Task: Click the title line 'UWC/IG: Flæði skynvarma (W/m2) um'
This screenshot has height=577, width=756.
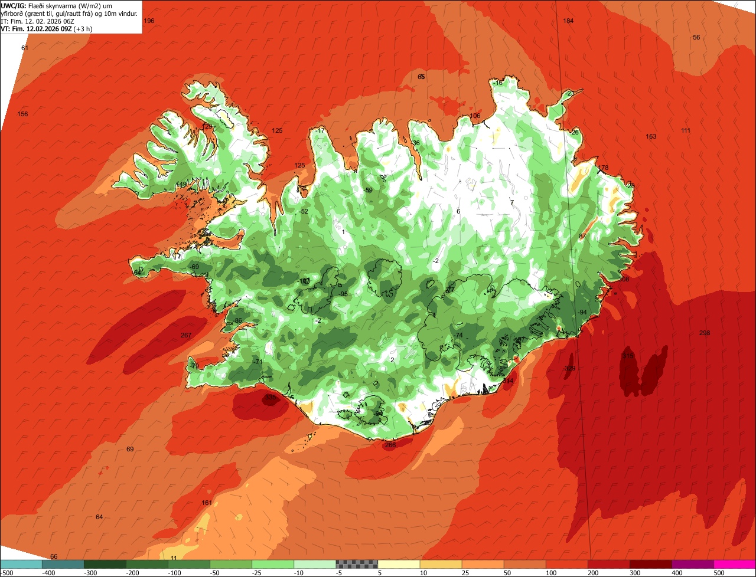Action: tap(57, 5)
